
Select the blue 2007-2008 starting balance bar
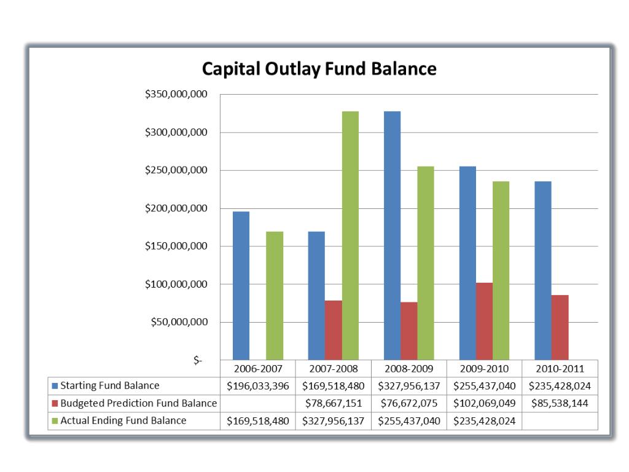[x=316, y=296]
